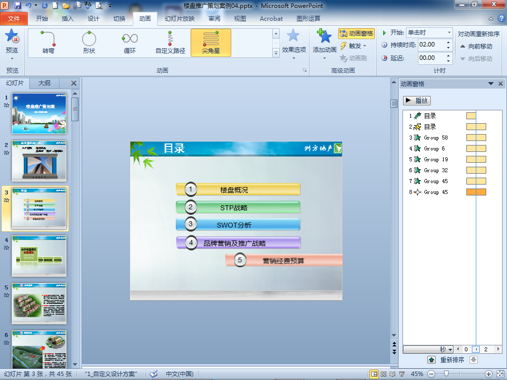Click the 延迟 delay field 00.00
This screenshot has height=380, width=507.
pyautogui.click(x=431, y=58)
